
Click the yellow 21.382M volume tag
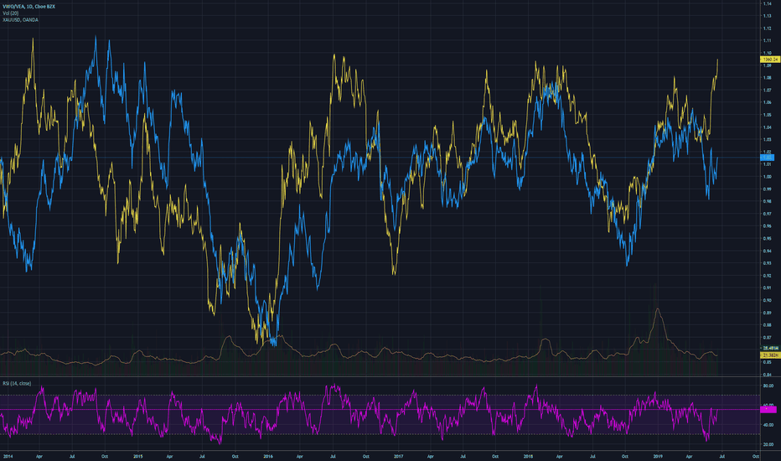coord(770,355)
